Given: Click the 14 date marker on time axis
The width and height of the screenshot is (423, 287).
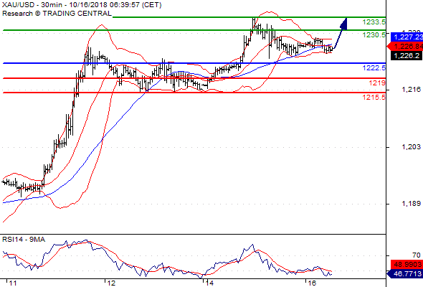Looking at the screenshot, I should pos(209,283).
